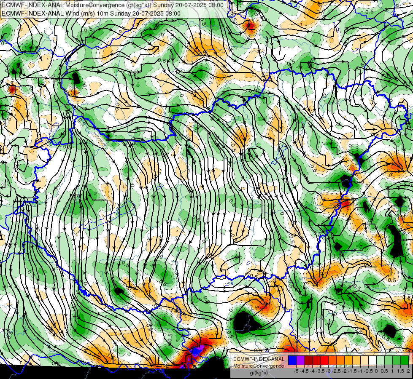This screenshot has height=379, width=413.
Task: Click the legend value -2
Action: point(344,371)
